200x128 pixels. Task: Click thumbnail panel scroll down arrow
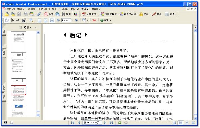38,115
